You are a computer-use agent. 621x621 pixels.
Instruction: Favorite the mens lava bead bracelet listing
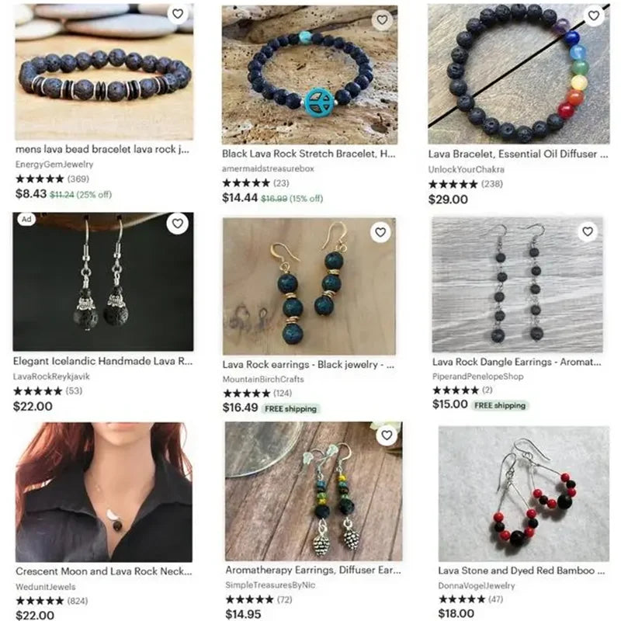click(178, 14)
